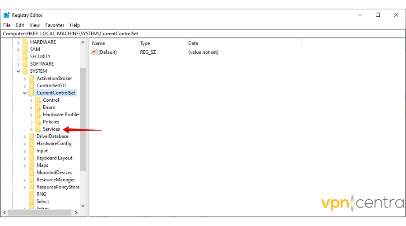Open the Edit menu

pyautogui.click(x=20, y=25)
